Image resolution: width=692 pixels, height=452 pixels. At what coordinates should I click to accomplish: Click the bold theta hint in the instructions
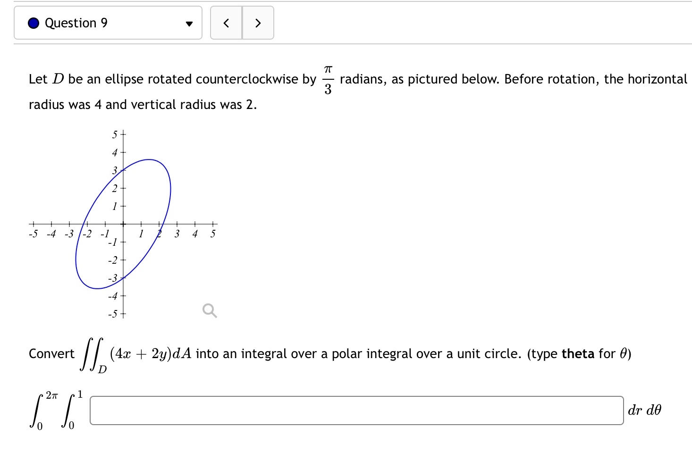pyautogui.click(x=578, y=353)
